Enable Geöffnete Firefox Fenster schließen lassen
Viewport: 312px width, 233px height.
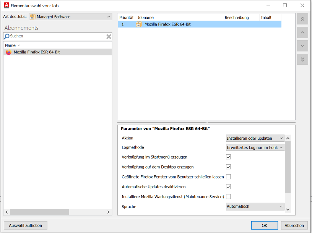[229, 177]
